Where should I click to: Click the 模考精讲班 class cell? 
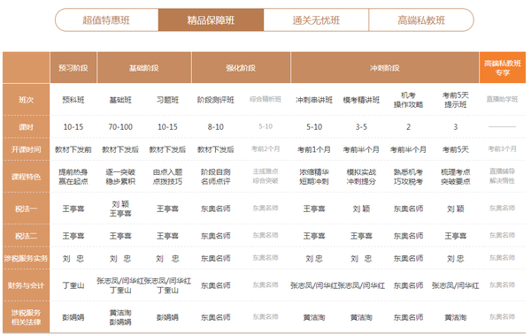click(x=361, y=100)
